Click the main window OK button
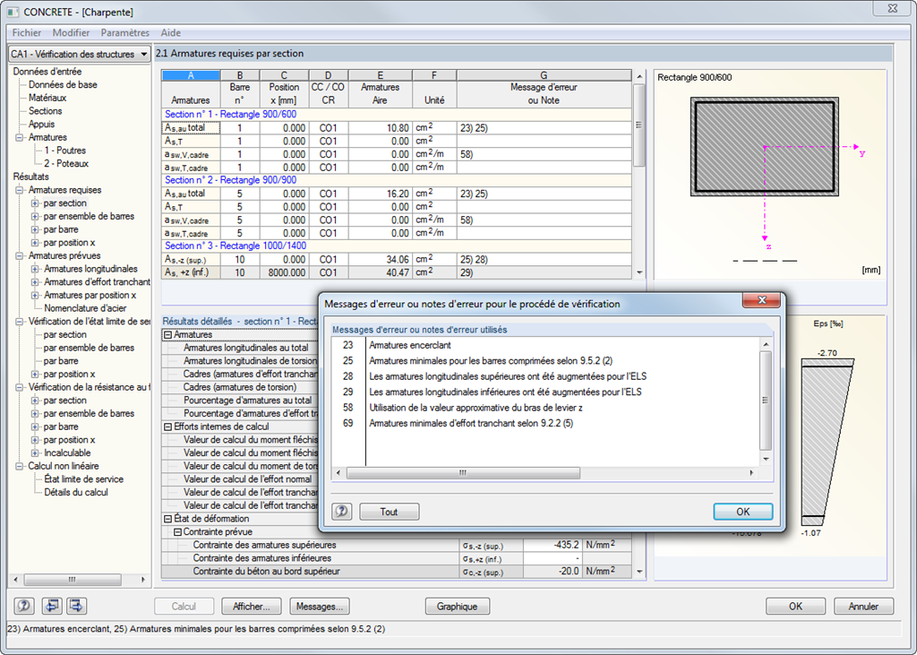 [795, 606]
